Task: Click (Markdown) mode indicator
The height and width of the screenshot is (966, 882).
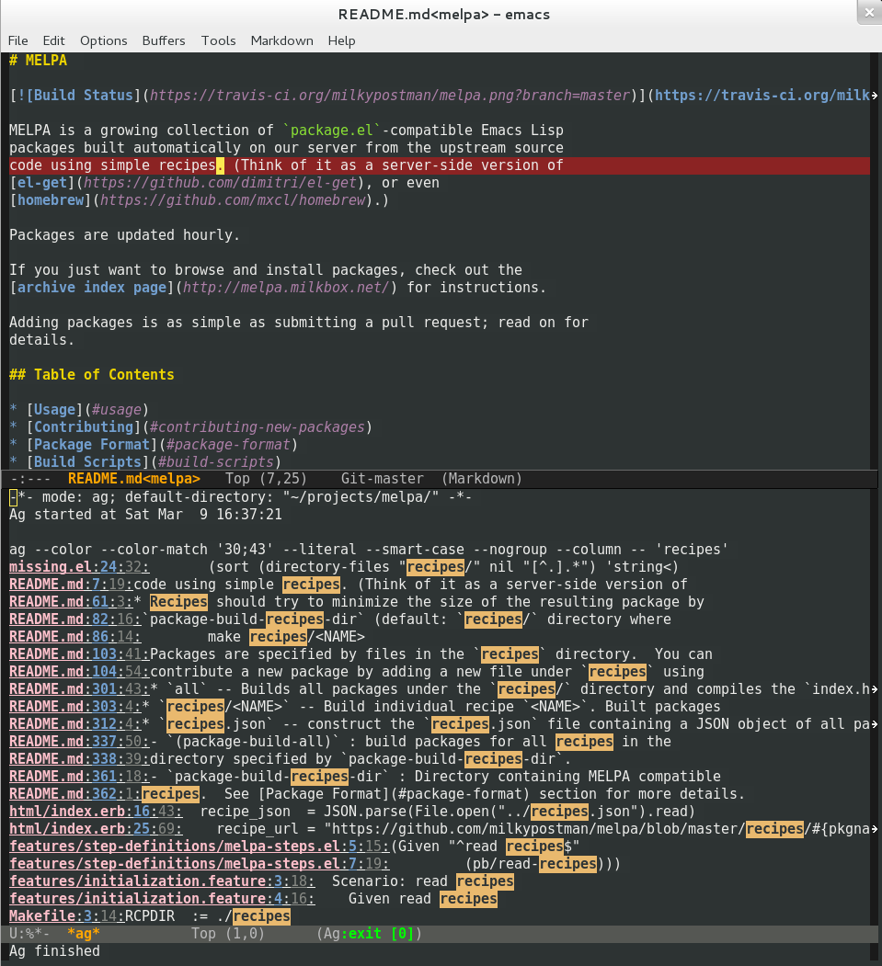Action: pos(481,479)
